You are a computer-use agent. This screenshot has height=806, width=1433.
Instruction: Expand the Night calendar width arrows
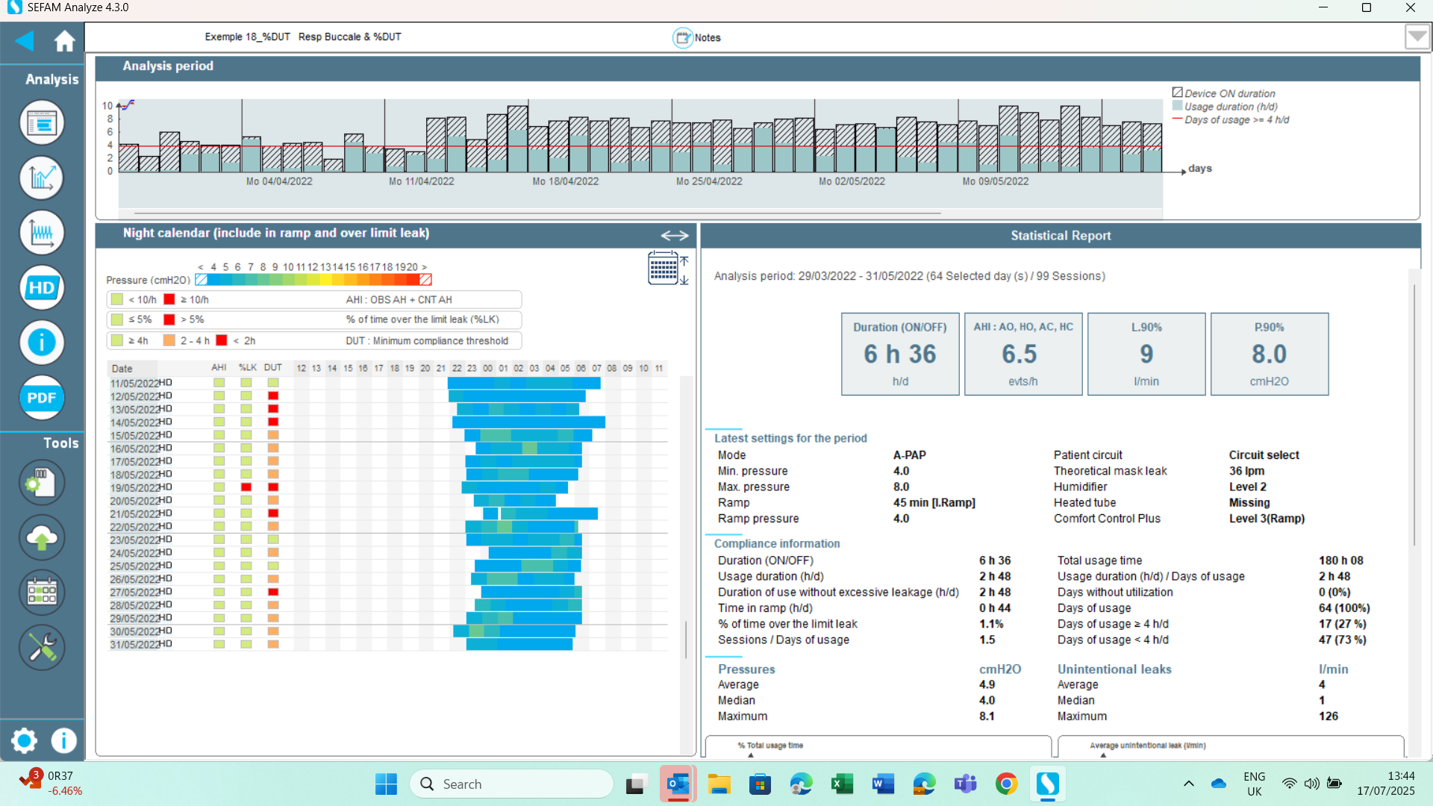(x=674, y=235)
